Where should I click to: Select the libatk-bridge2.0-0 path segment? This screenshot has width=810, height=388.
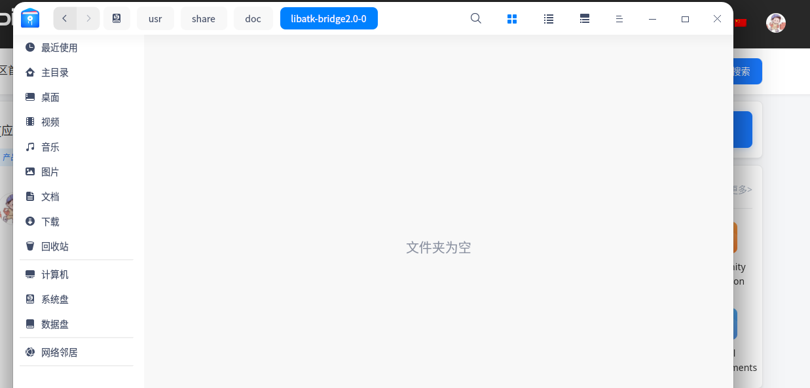click(329, 18)
